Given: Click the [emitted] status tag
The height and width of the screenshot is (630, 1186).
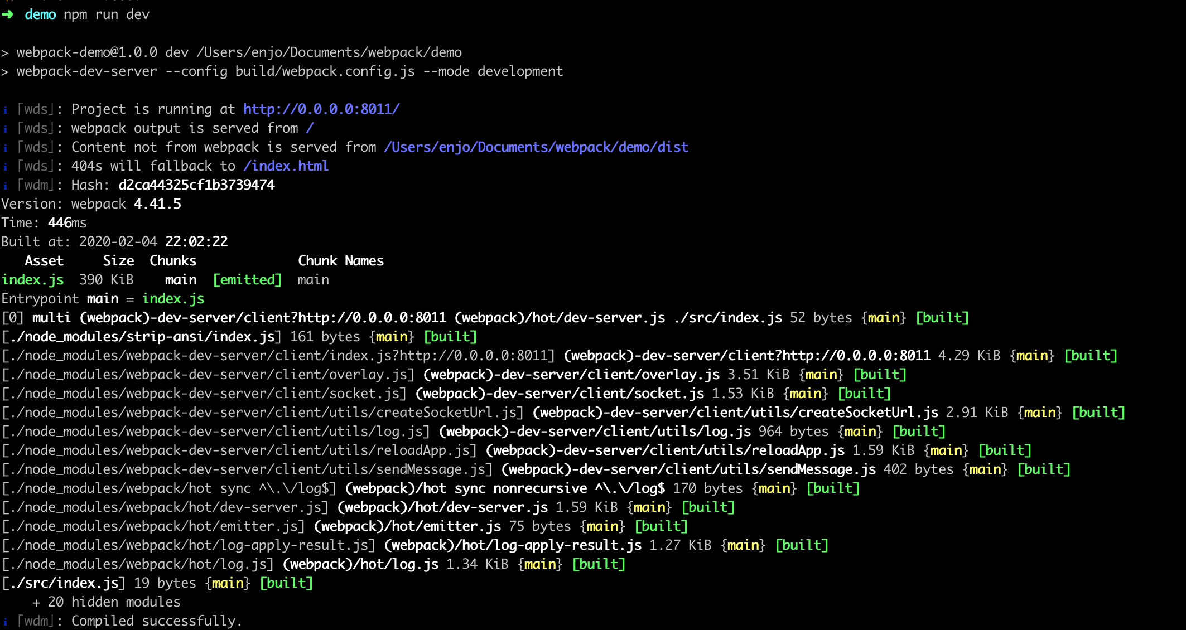Looking at the screenshot, I should click(247, 279).
